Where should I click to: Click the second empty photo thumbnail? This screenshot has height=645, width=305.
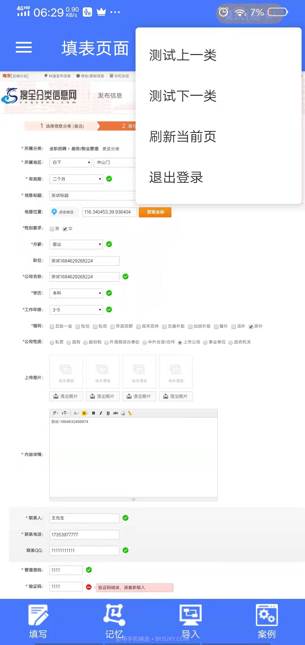[103, 372]
